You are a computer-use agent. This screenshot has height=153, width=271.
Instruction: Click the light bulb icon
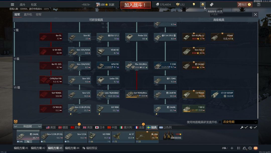tap(194, 5)
